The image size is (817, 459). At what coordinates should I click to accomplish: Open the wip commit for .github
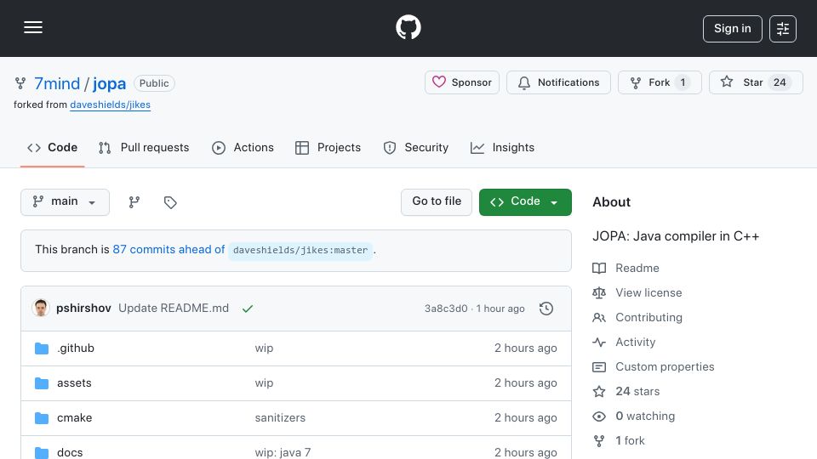point(264,348)
